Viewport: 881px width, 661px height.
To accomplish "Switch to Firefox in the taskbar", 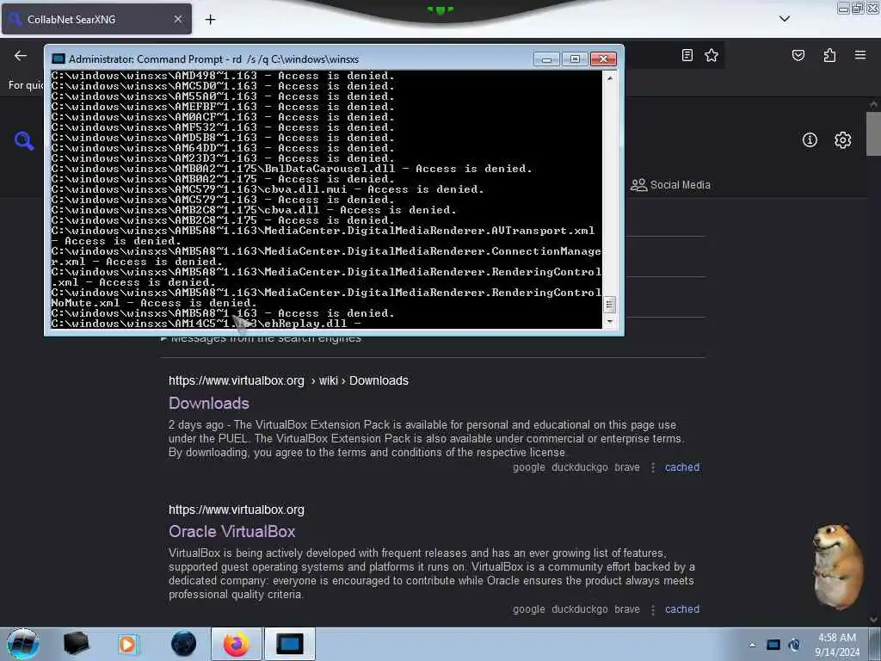I will 237,644.
